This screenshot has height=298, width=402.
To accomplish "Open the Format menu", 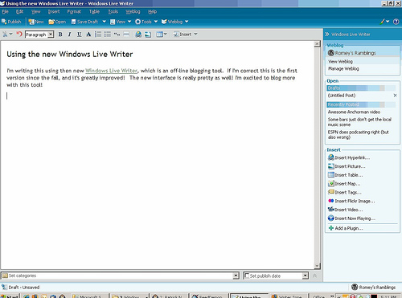I will click(74, 12).
